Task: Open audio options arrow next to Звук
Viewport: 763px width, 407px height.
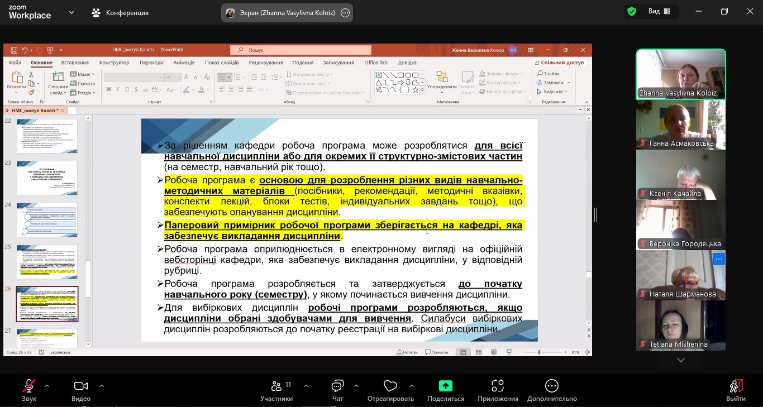Action: coord(47,385)
